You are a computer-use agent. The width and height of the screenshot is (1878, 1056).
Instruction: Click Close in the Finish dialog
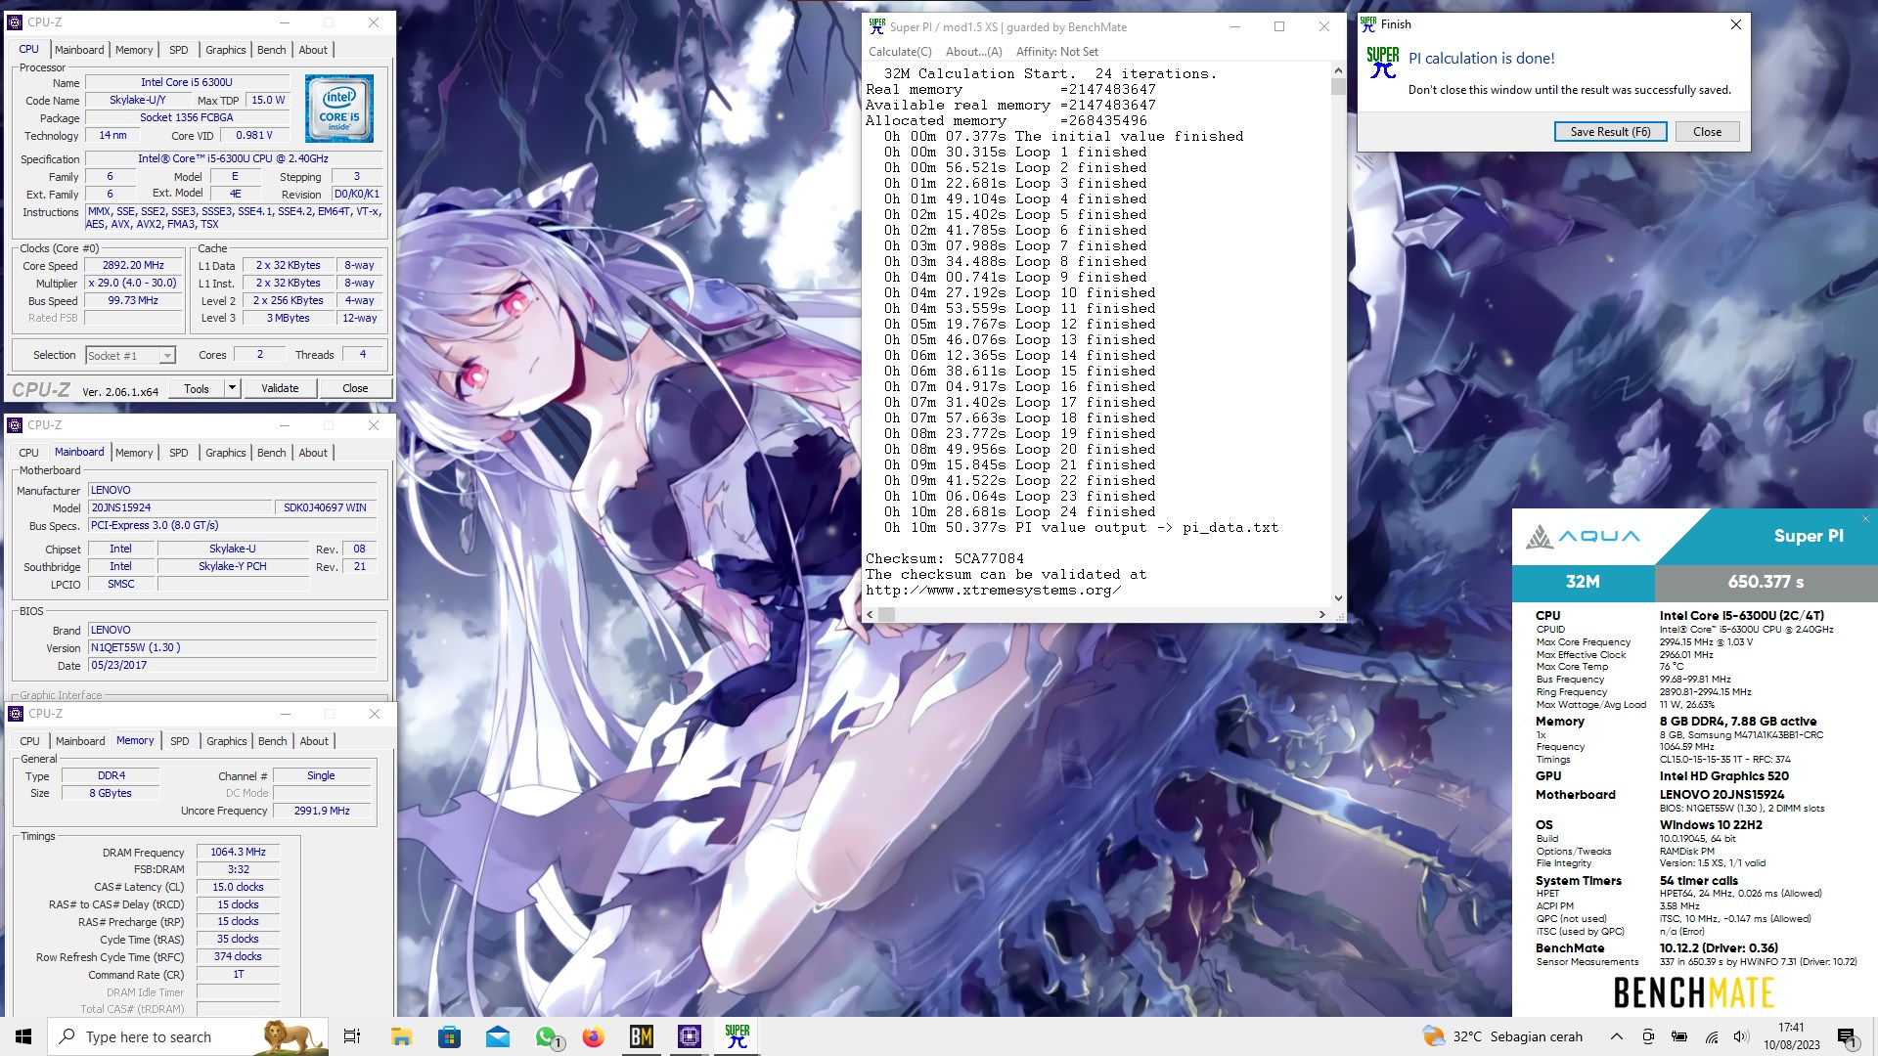click(x=1707, y=132)
